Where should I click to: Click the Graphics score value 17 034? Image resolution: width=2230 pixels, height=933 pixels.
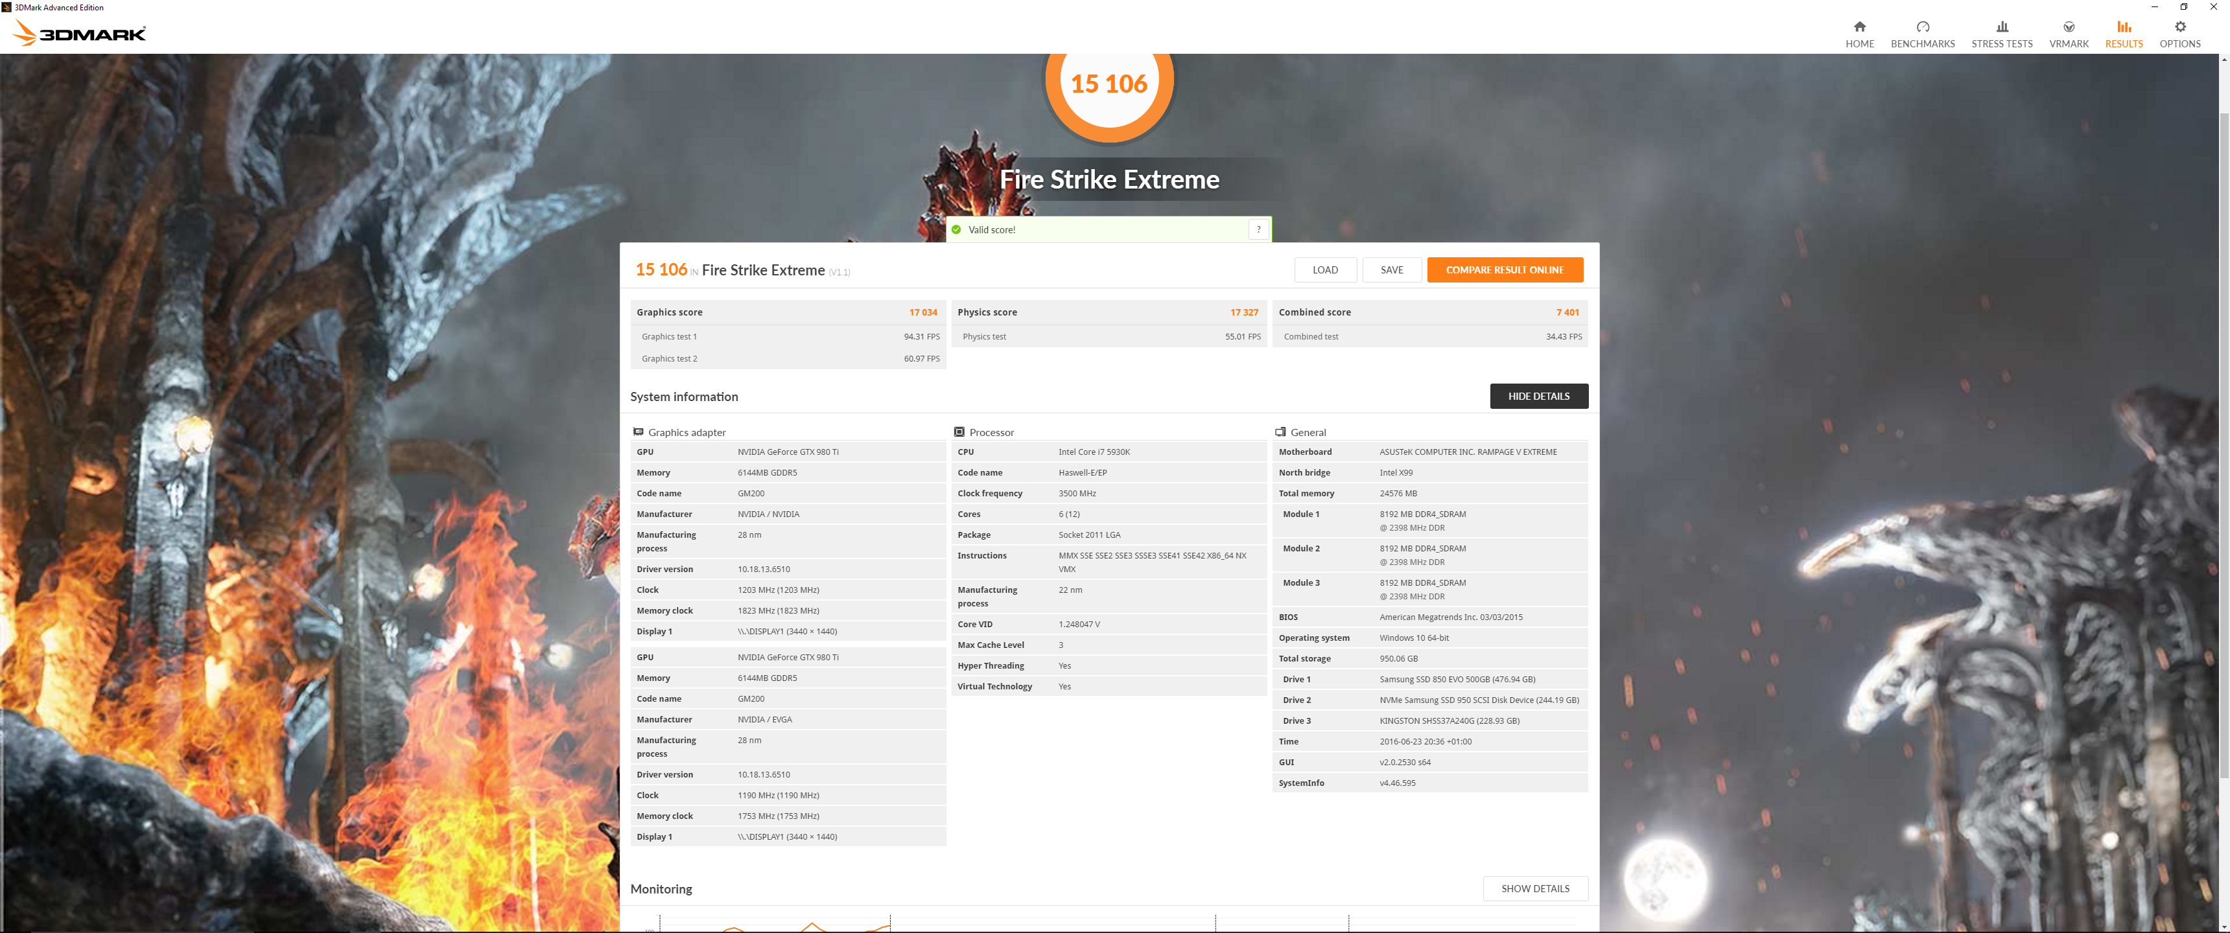(923, 312)
